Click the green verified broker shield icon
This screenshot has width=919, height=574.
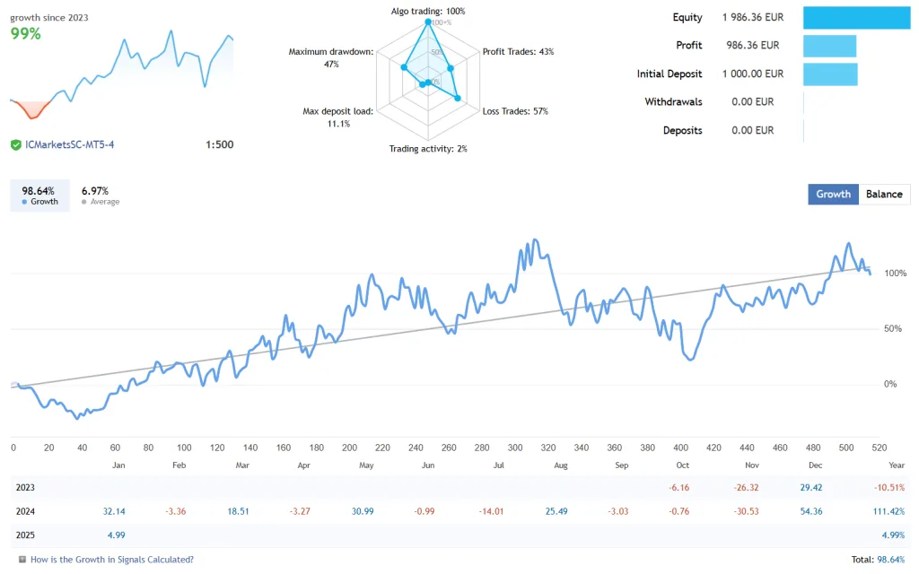(16, 143)
